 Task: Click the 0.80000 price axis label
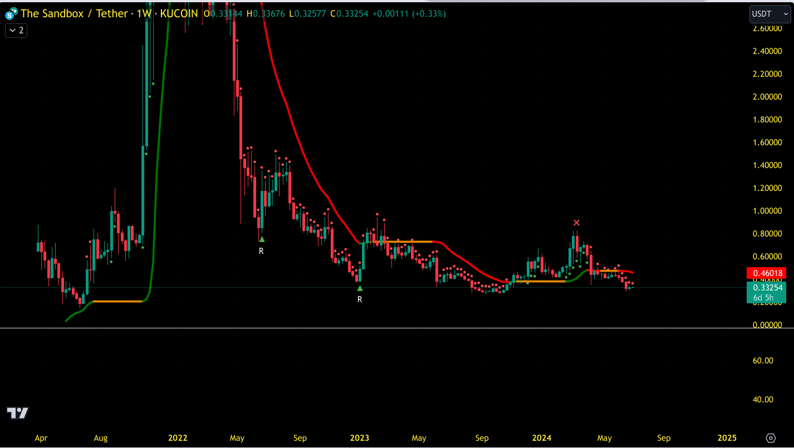click(767, 234)
